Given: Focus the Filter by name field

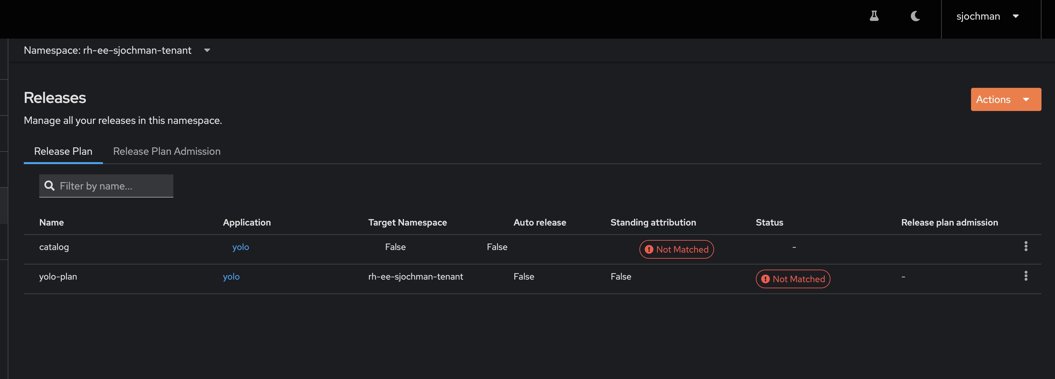Looking at the screenshot, I should [x=114, y=186].
